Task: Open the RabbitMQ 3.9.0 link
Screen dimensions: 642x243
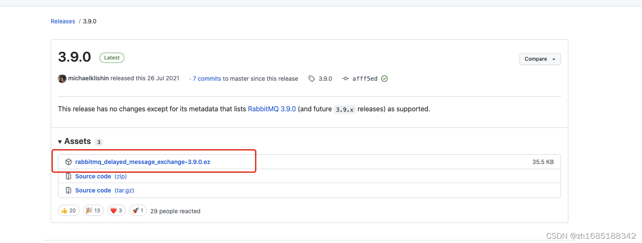Action: point(272,109)
